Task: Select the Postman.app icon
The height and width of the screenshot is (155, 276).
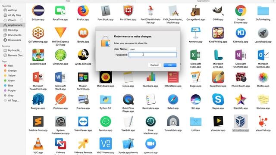Action: click(x=60, y=99)
